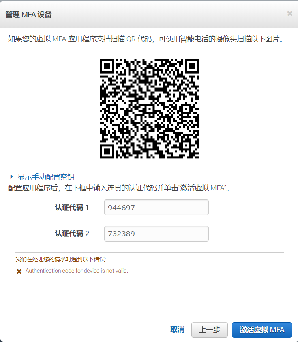Go back with the 上一步 button
The height and width of the screenshot is (342, 298).
click(209, 329)
